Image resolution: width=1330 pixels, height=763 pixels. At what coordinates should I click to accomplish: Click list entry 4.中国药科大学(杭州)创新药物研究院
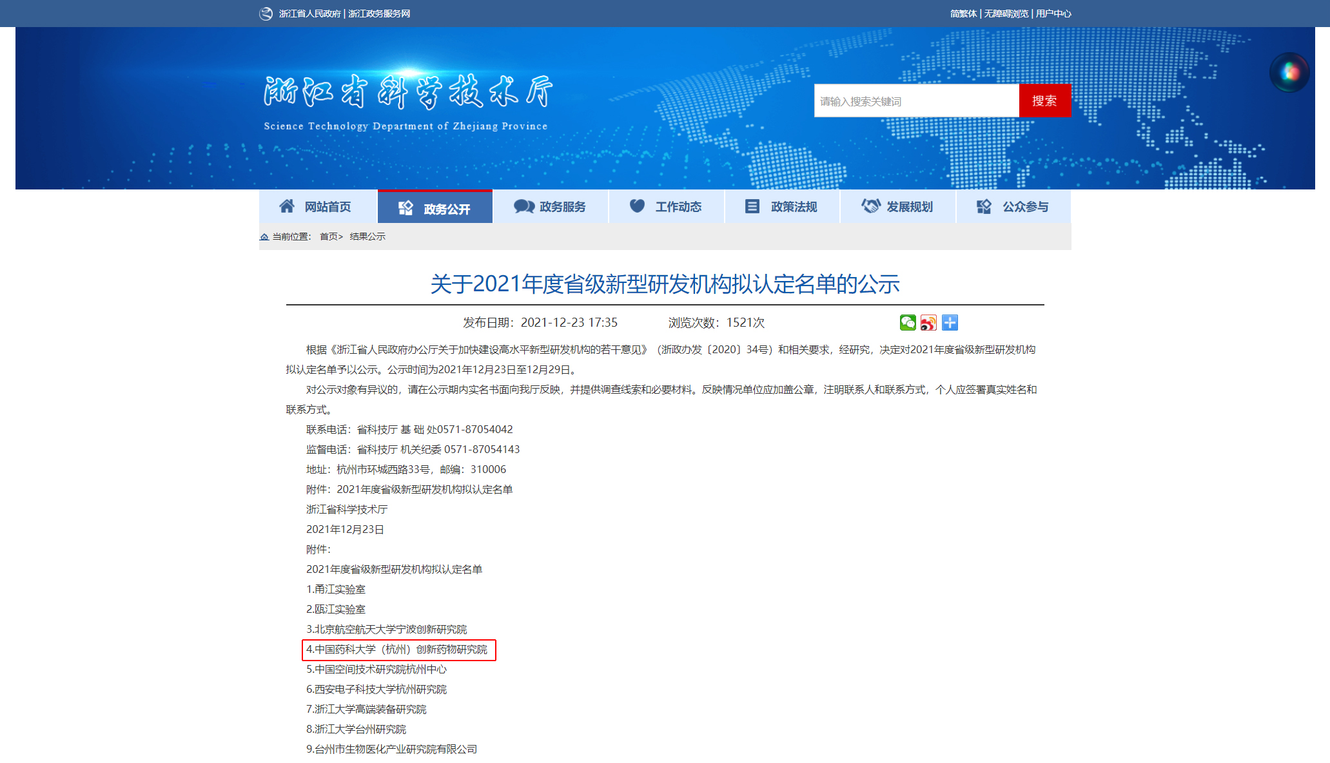click(396, 650)
